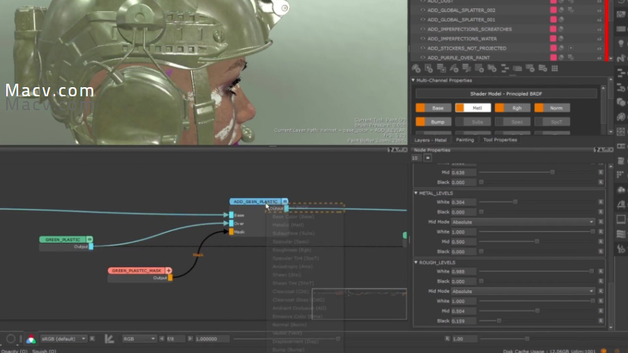Hide the ADD_GLOBAL_SPLATTER_002 layer
The width and height of the screenshot is (628, 353).
[422, 10]
